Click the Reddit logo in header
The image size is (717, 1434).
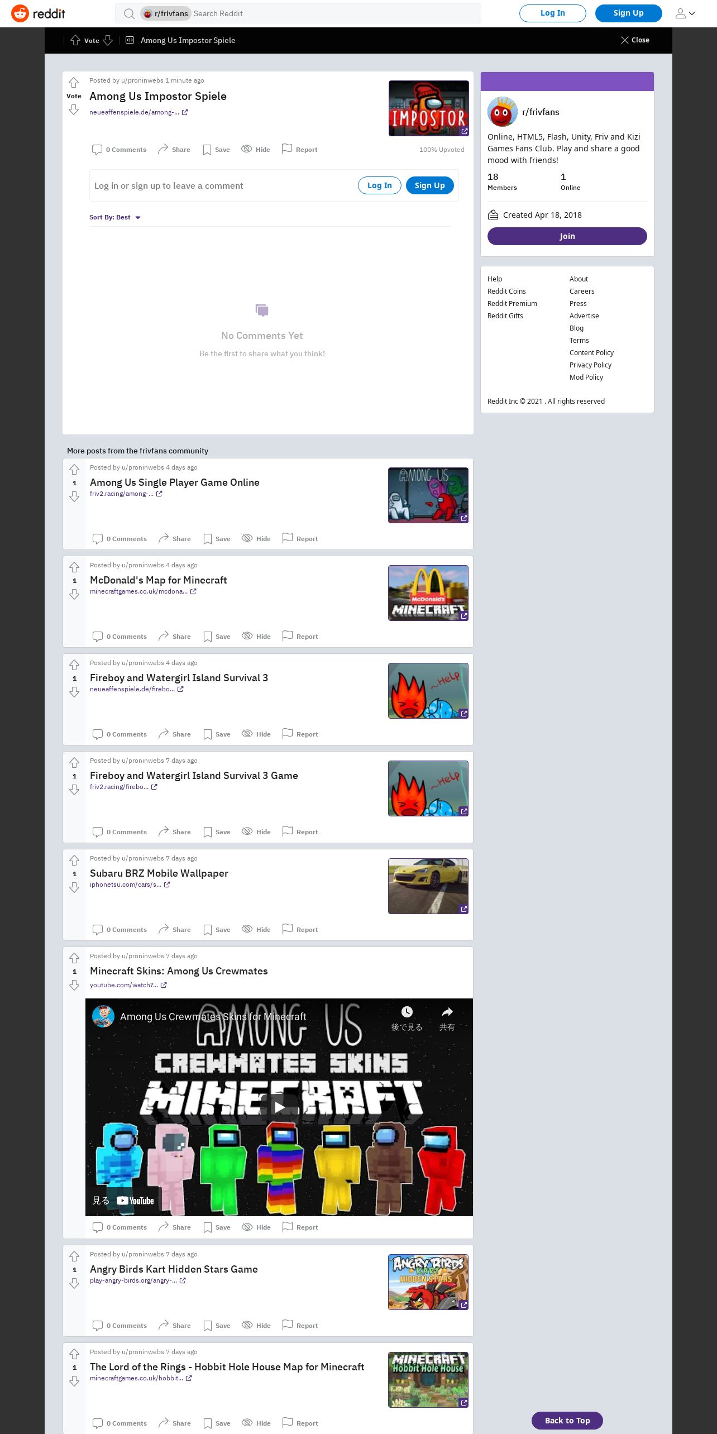click(x=38, y=13)
